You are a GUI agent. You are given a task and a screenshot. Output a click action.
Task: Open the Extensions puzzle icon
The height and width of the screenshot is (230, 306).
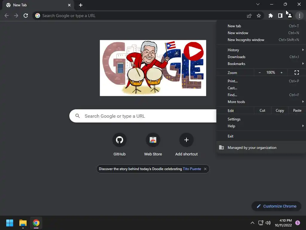[x=271, y=16]
